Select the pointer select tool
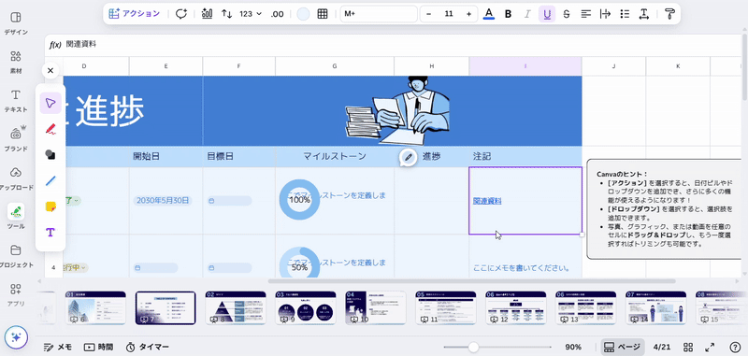This screenshot has width=748, height=356. (x=50, y=103)
